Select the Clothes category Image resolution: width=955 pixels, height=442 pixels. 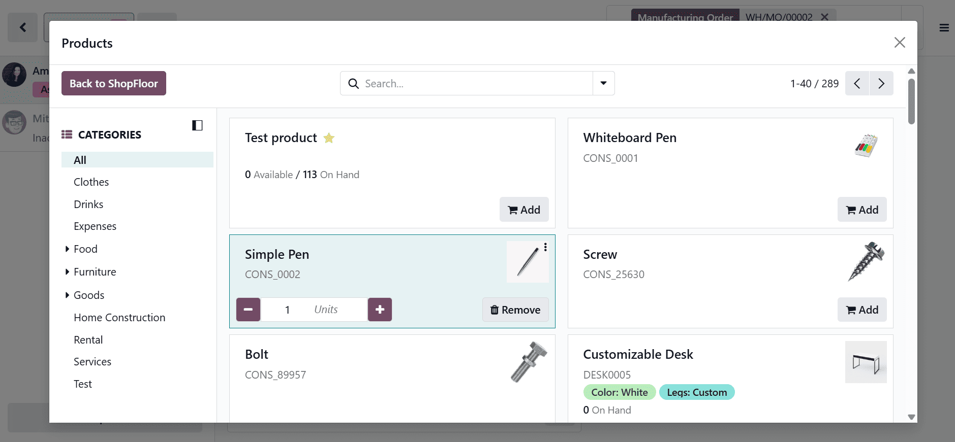tap(91, 182)
